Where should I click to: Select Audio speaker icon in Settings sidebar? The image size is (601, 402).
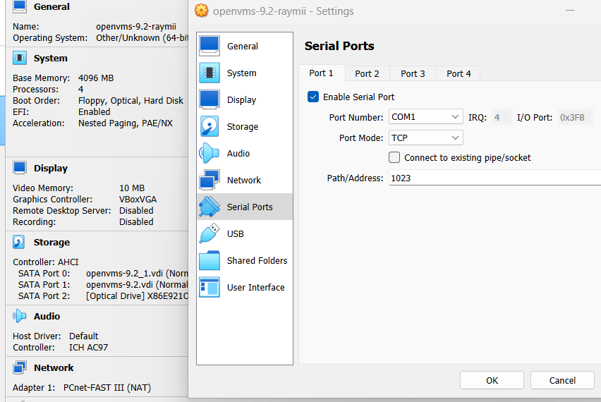point(210,153)
